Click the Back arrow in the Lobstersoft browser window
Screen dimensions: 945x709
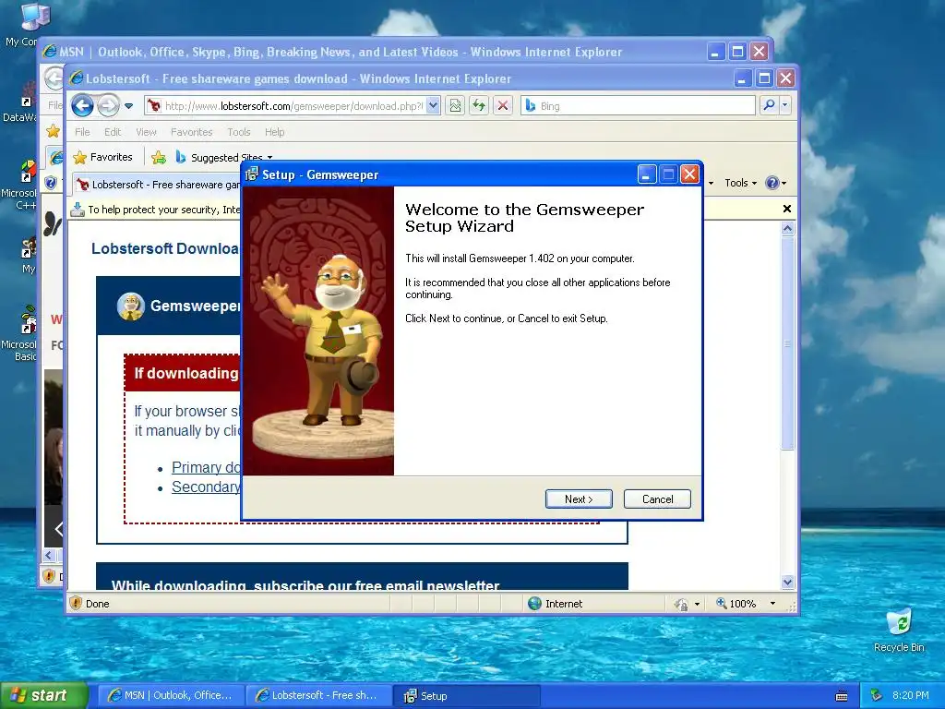(x=82, y=106)
